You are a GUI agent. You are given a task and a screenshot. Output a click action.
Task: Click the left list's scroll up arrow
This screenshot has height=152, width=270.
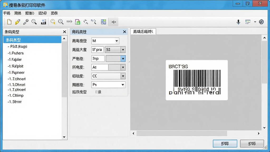click(x=64, y=39)
